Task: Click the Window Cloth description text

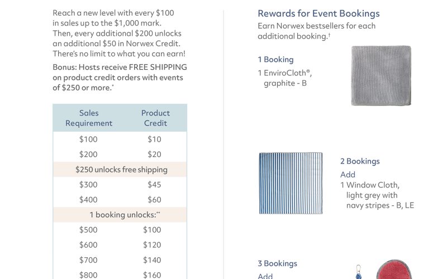Action: 377,195
